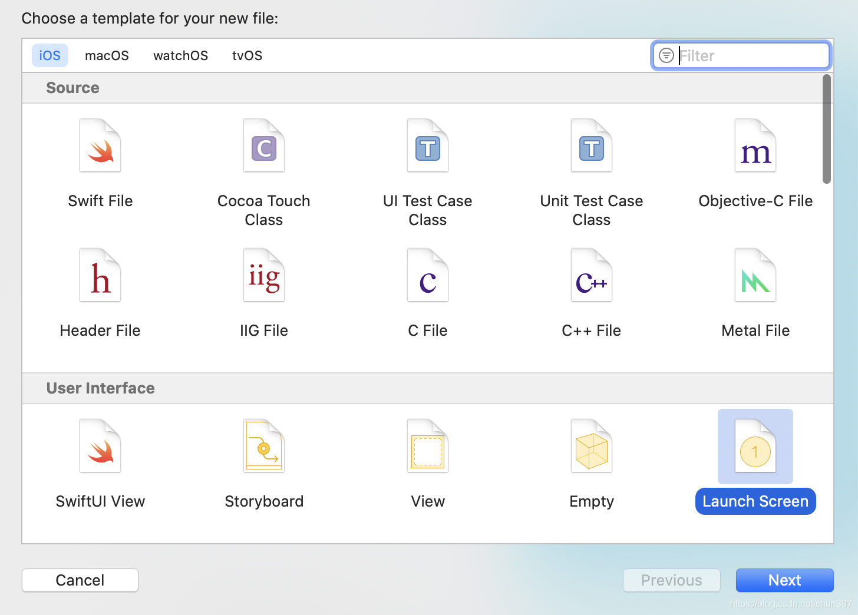Select the Swift File template icon

tap(100, 146)
